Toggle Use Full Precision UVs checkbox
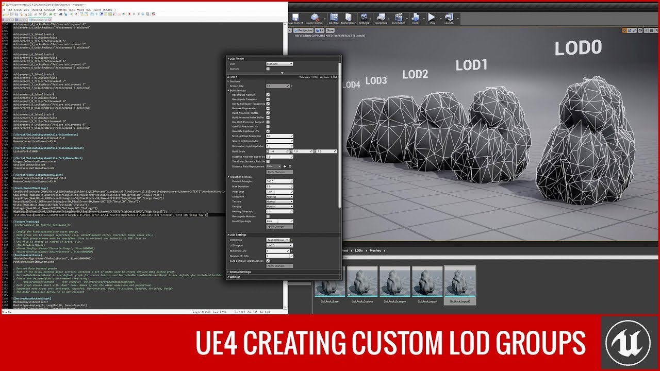Image resolution: width=660 pixels, height=371 pixels. (268, 126)
